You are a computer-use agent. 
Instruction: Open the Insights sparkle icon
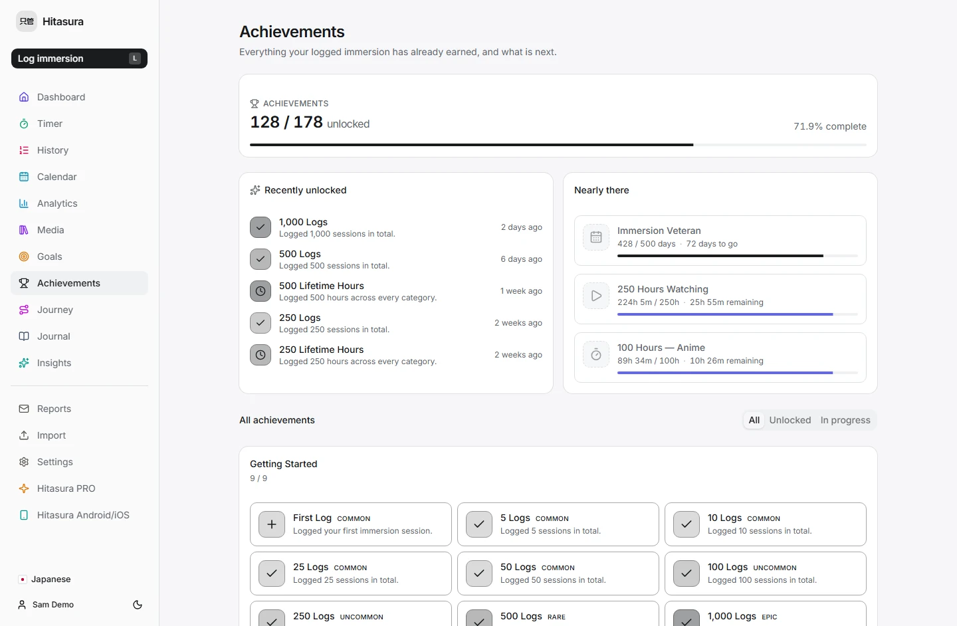[x=24, y=363]
